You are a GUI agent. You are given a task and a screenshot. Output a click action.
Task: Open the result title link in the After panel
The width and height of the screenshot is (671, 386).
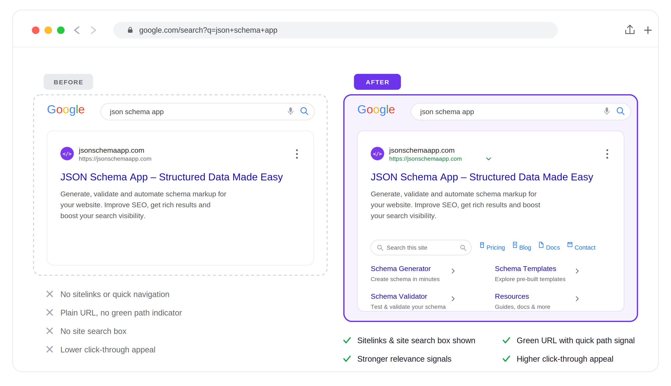point(481,177)
